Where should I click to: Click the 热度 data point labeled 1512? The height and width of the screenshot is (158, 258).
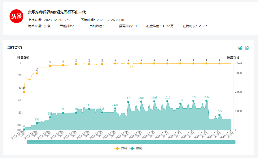(x=167, y=101)
